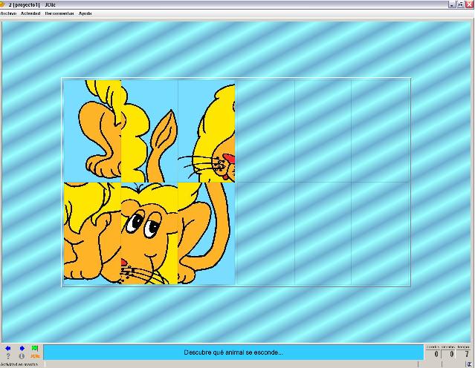
Task: Select the puzzle piece with the long curved tail
Action: [207, 233]
